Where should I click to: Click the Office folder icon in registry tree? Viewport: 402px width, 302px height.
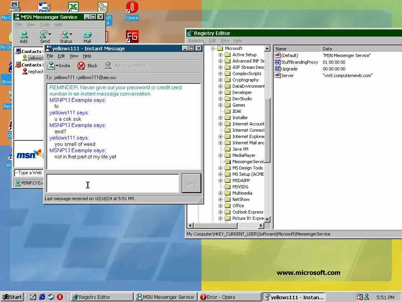click(x=228, y=205)
